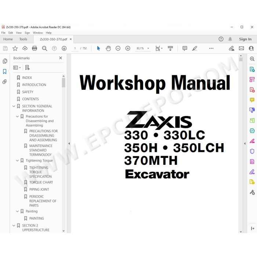Click the cloud upload icon
This screenshot has height=257, width=257.
[25, 48]
